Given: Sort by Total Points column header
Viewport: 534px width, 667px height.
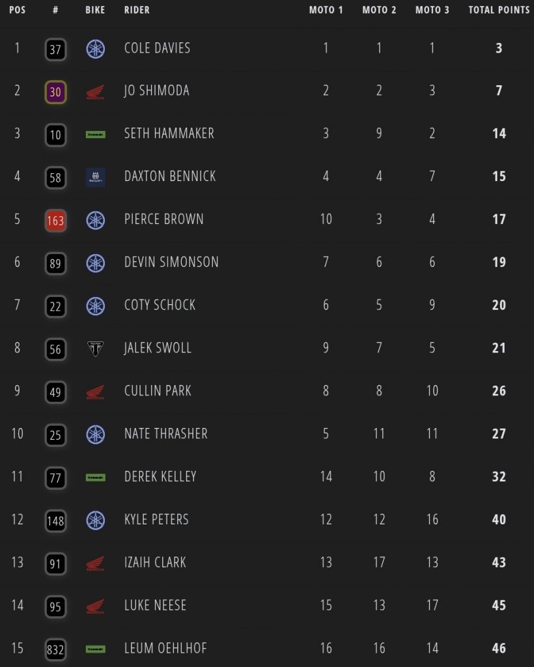Looking at the screenshot, I should [x=499, y=10].
